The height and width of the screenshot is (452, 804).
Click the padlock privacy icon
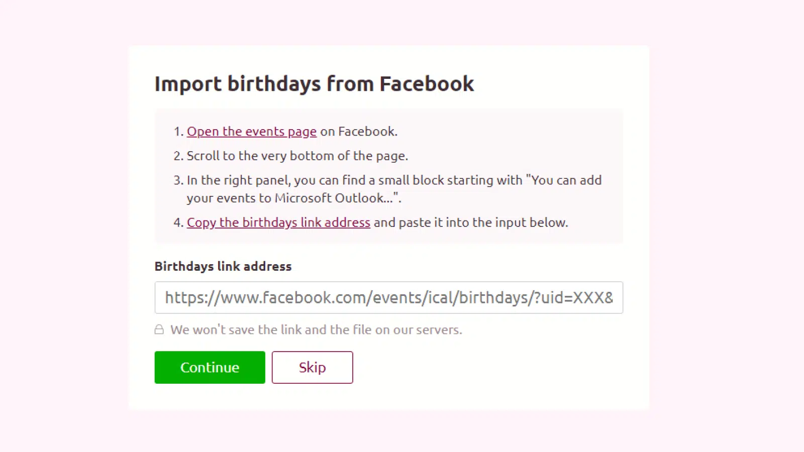pyautogui.click(x=159, y=329)
